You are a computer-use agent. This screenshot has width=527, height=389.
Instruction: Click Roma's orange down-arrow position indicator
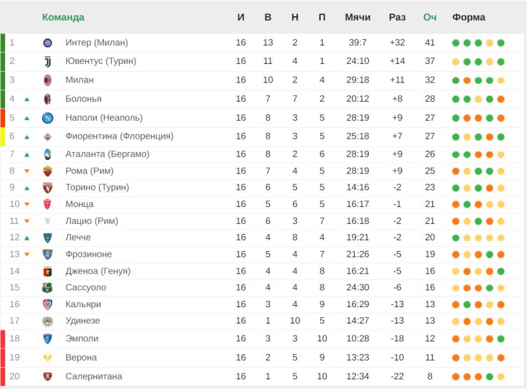[x=27, y=171]
